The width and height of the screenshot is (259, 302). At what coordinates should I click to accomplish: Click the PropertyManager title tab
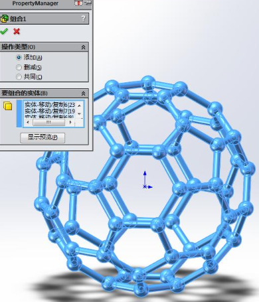click(35, 3)
